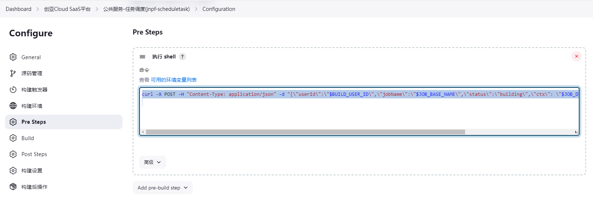The height and width of the screenshot is (200, 593).
Task: Click the 源码管理 branch icon
Action: point(13,73)
